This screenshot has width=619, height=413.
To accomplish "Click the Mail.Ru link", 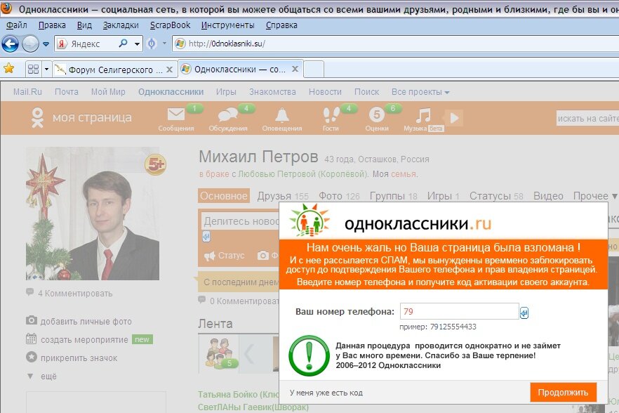I will pos(27,92).
